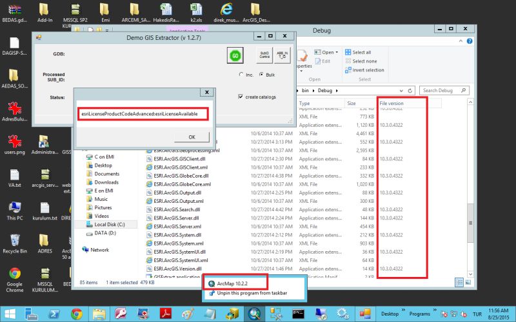Expand the Debug breadcrumb arrow

[337, 90]
